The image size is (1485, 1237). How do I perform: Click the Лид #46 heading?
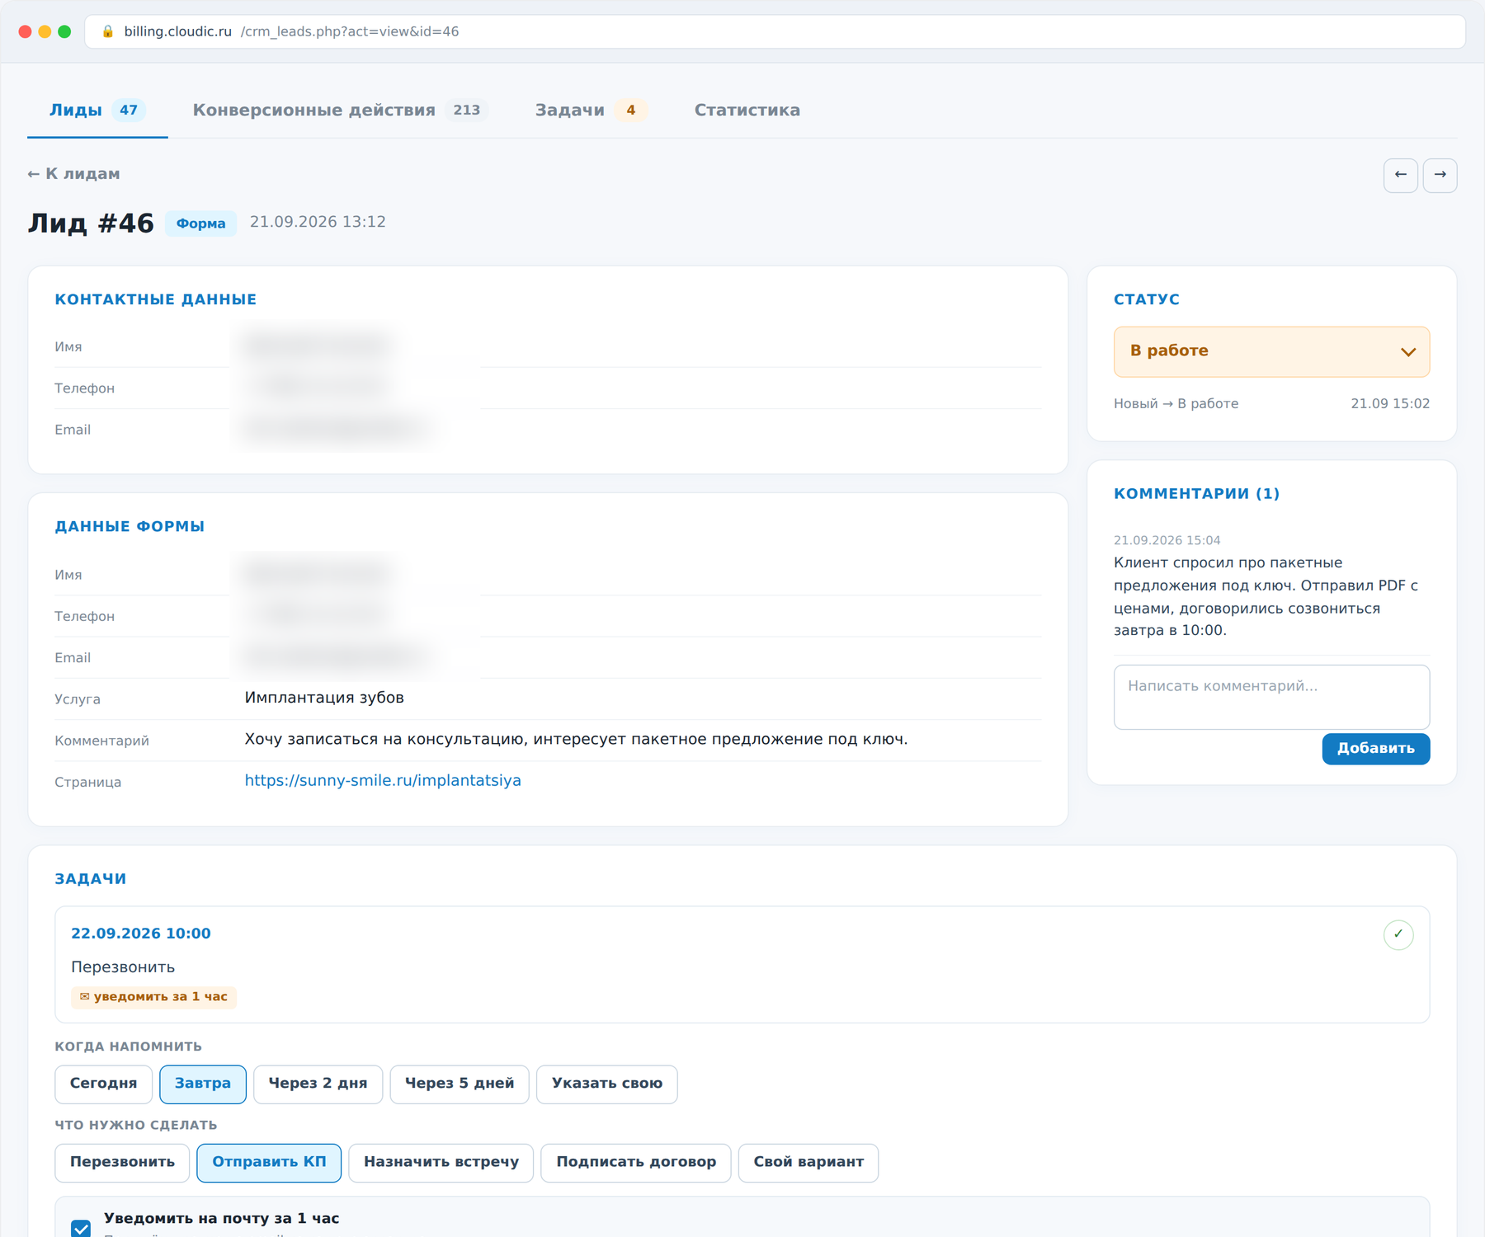[x=91, y=223]
